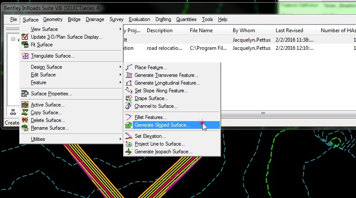Open the Tools menu
The image size is (356, 198).
(207, 19)
